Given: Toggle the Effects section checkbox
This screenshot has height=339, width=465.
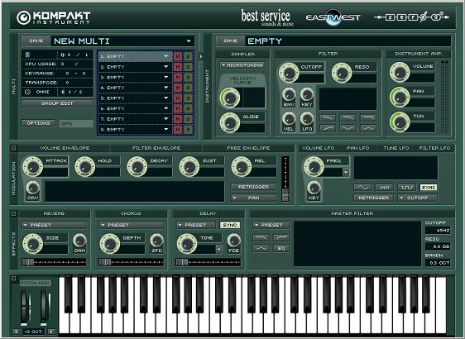Looking at the screenshot, I should (x=13, y=213).
